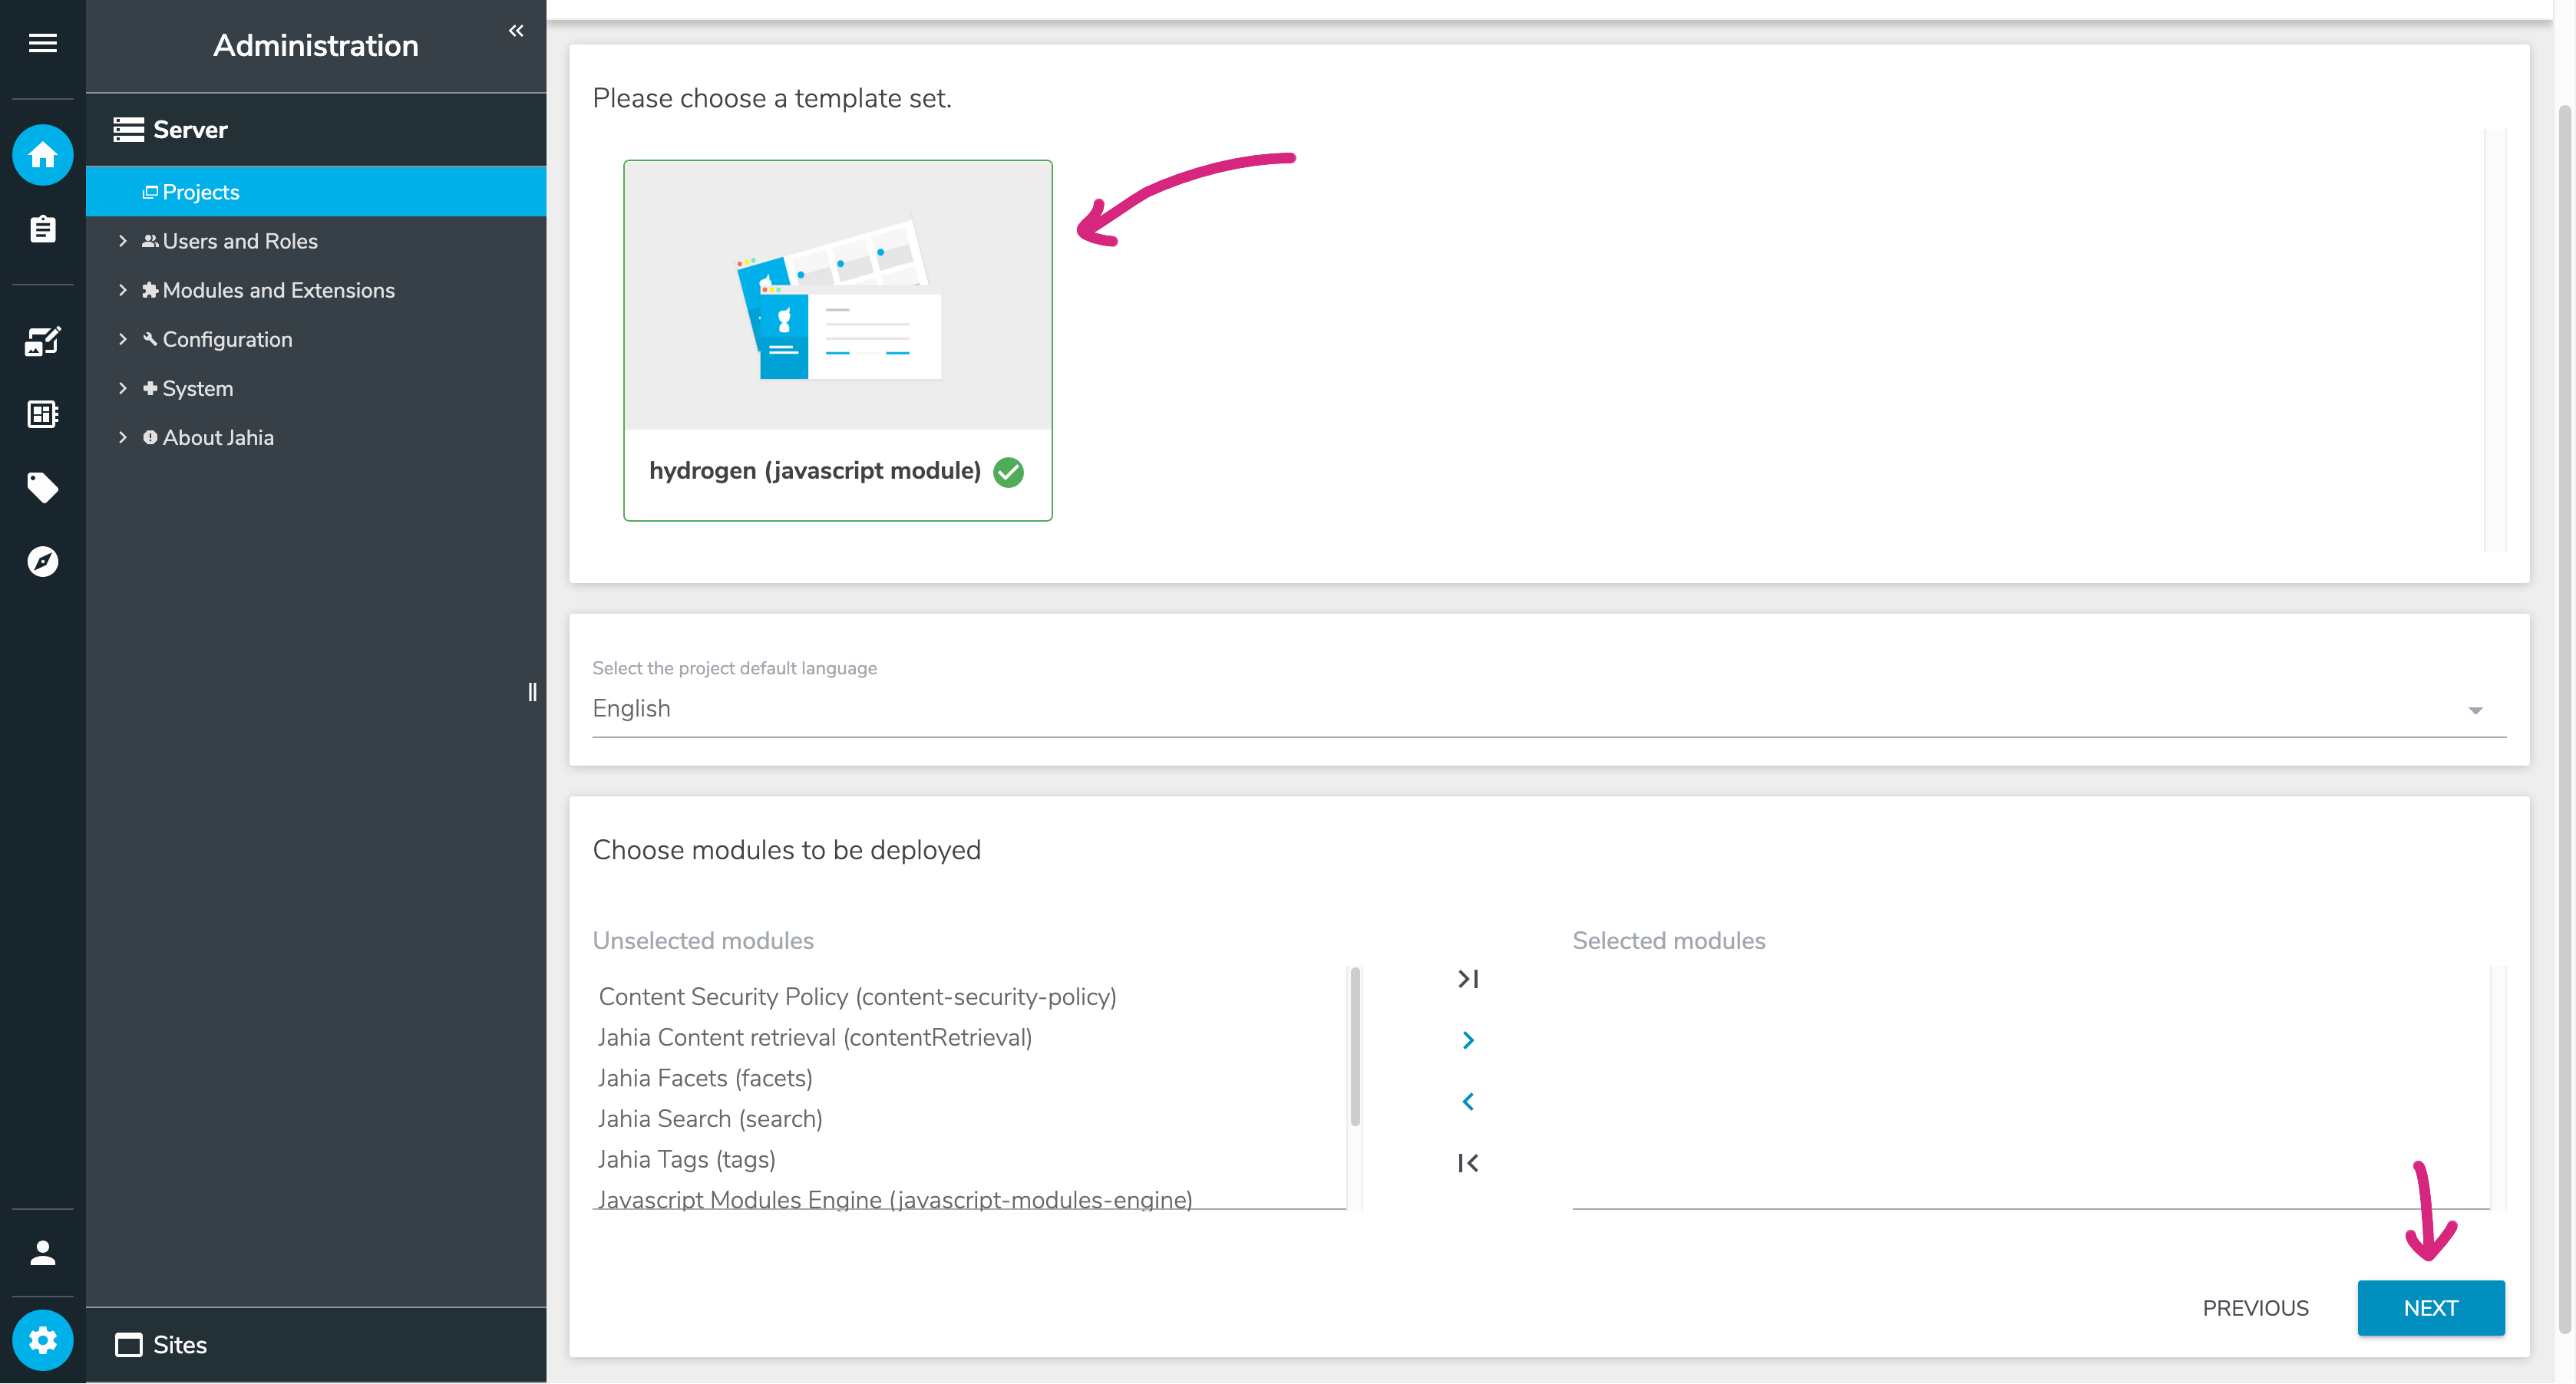Expand the Users and Roles tree item
Viewport: 2576px width, 1384px height.
click(123, 241)
